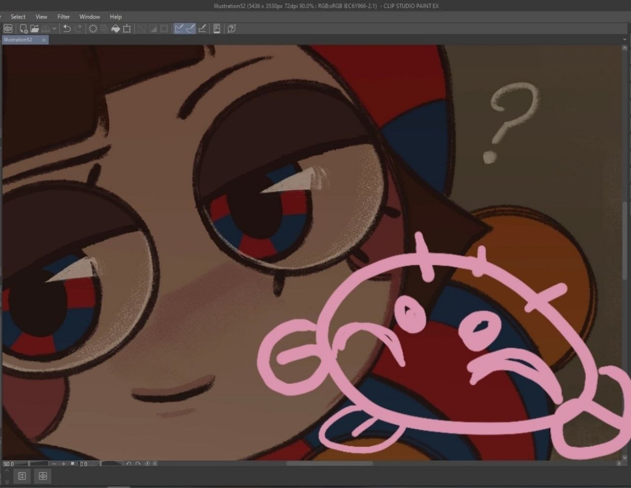
Task: Click the Open file folder icon
Action: (x=35, y=29)
